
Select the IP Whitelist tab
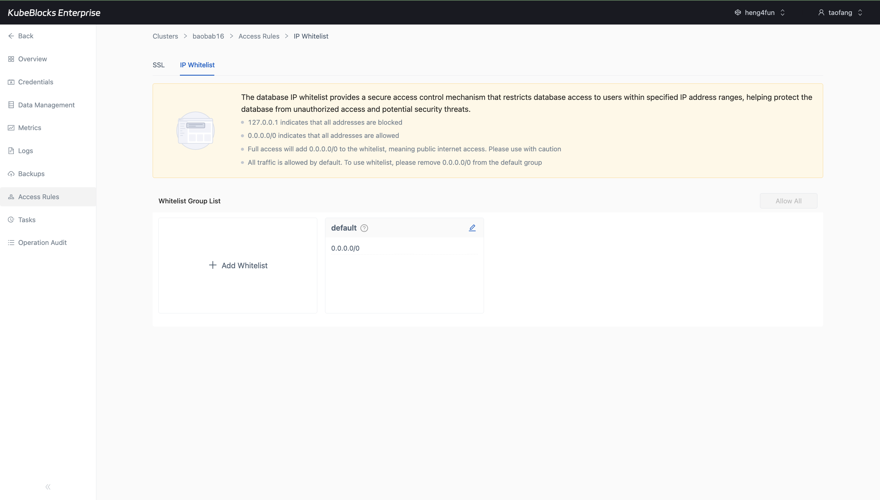tap(197, 65)
